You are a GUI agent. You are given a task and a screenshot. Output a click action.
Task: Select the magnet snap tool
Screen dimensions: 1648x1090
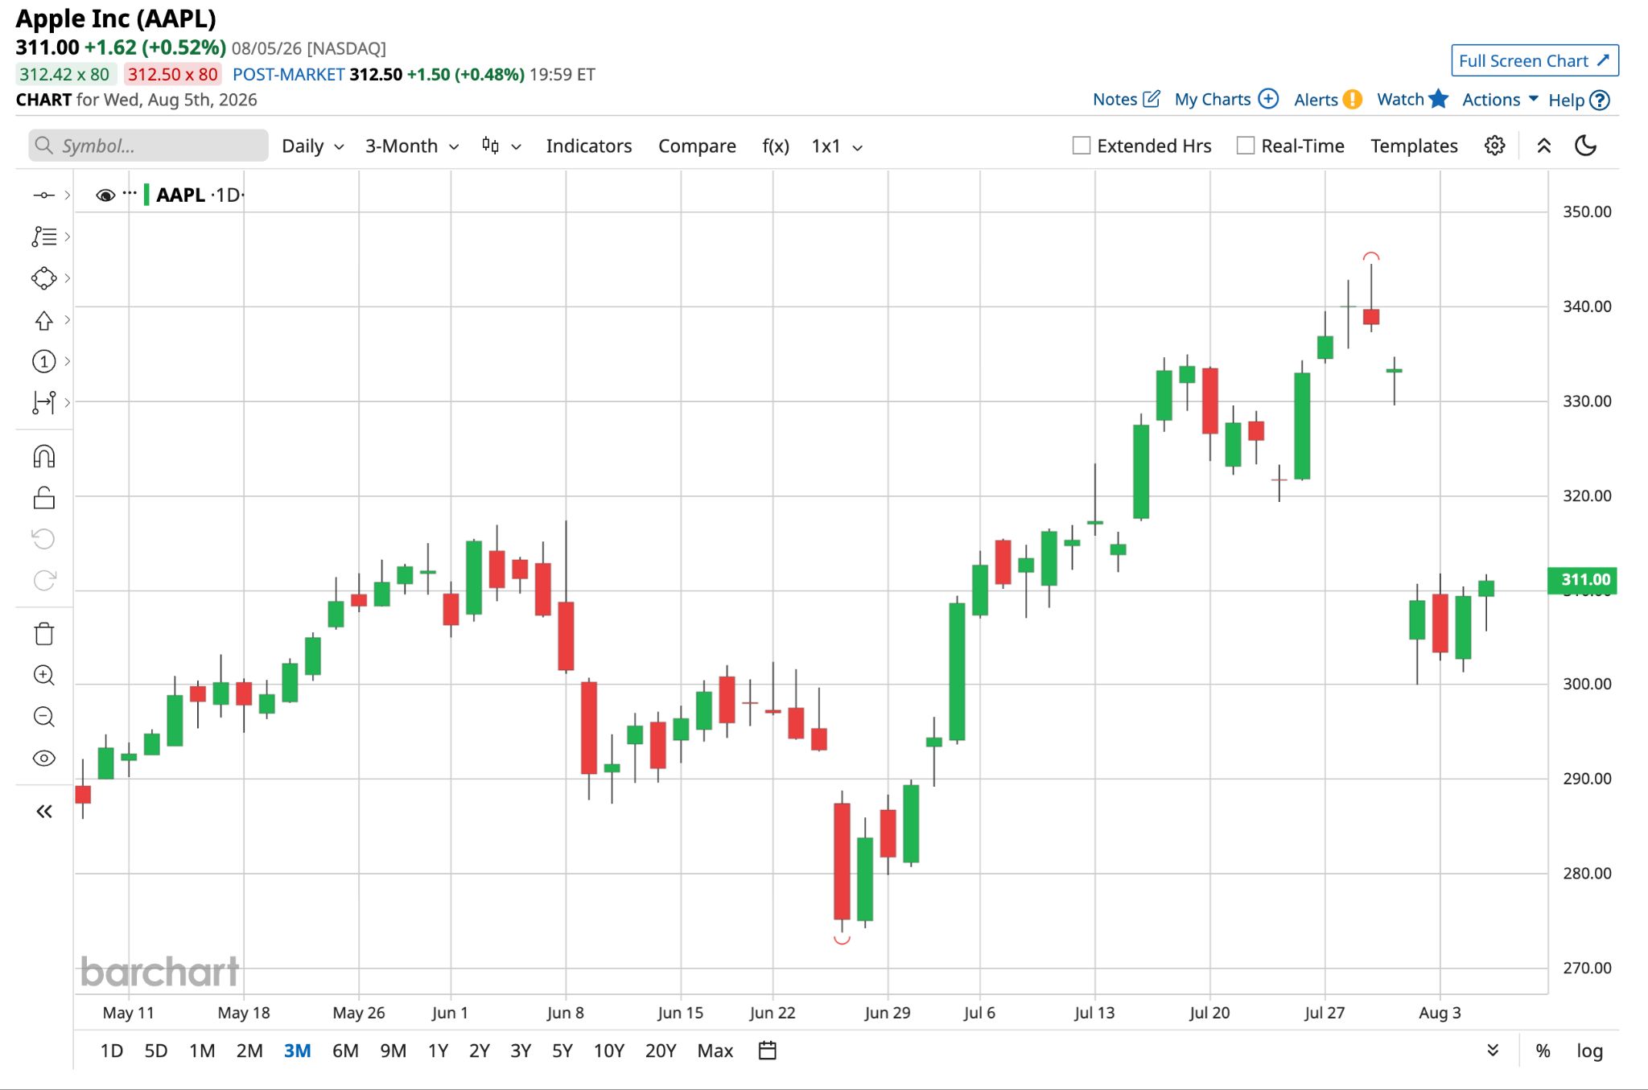(44, 457)
